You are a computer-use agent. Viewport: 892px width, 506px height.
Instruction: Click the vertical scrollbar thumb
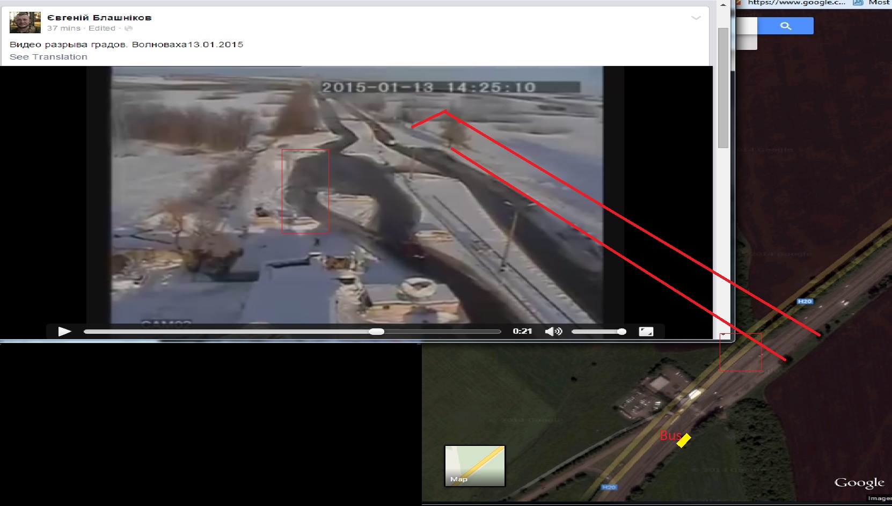723,86
